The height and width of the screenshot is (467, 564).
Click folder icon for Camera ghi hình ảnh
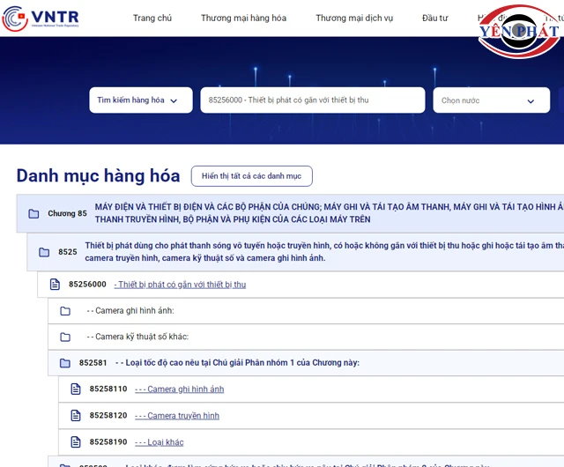(x=65, y=311)
